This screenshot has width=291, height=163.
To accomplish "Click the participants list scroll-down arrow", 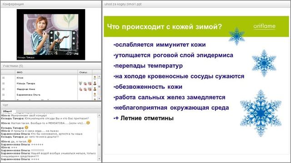I will coord(99,99).
